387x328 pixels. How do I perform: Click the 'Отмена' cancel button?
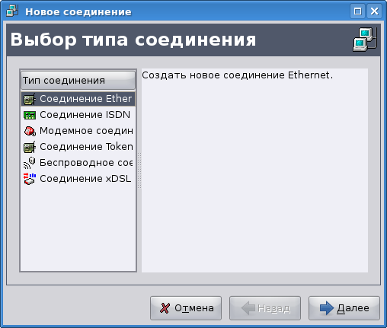pyautogui.click(x=186, y=308)
